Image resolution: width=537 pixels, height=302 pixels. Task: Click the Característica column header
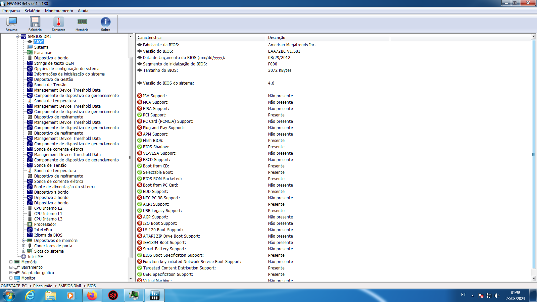pos(200,38)
